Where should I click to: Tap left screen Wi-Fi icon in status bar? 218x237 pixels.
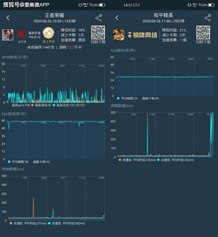[x=91, y=5]
